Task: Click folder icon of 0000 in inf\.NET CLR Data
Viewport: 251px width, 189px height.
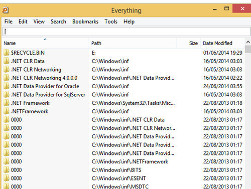Action: 7,120
